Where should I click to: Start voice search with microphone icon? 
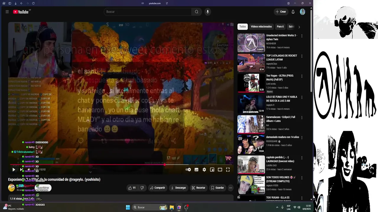point(208,12)
